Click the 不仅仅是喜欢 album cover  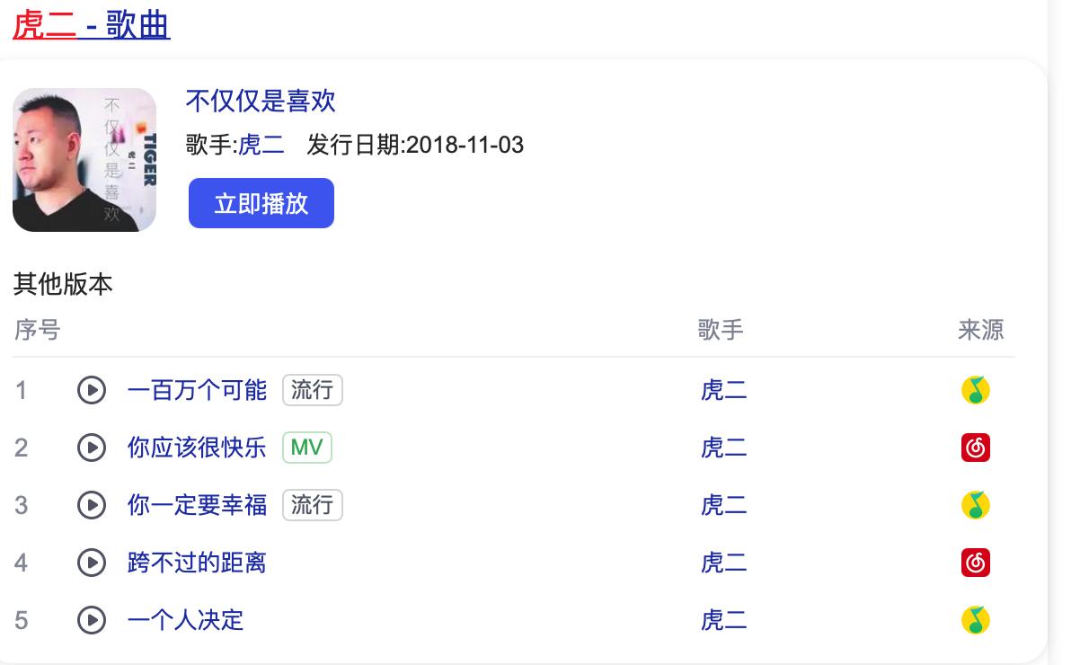84,160
